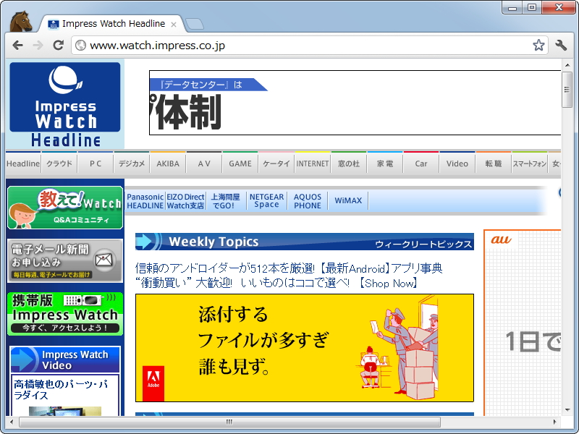Bookmark this page with the star icon
The height and width of the screenshot is (434, 579).
coord(538,44)
